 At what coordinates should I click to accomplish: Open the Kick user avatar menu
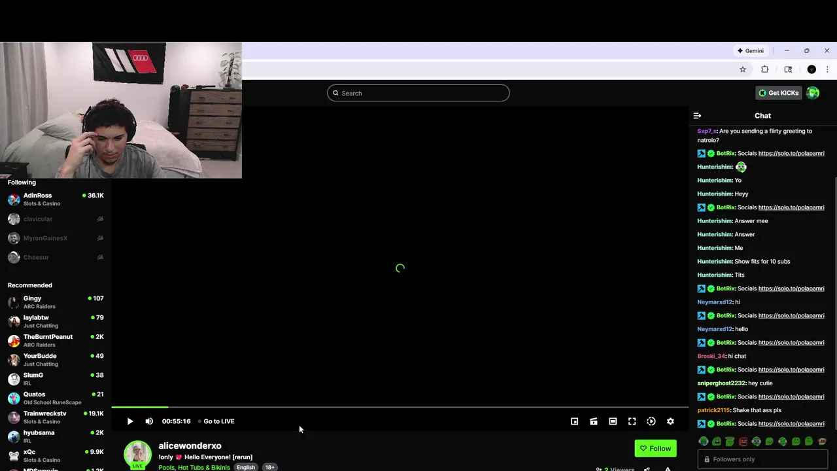(x=813, y=93)
